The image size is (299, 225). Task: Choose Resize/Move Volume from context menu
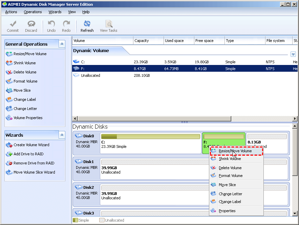point(235,151)
